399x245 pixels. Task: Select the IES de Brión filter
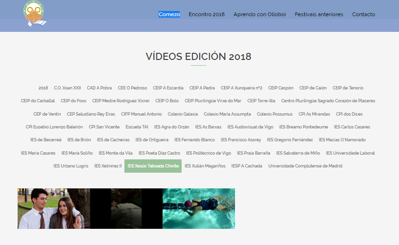79,140
